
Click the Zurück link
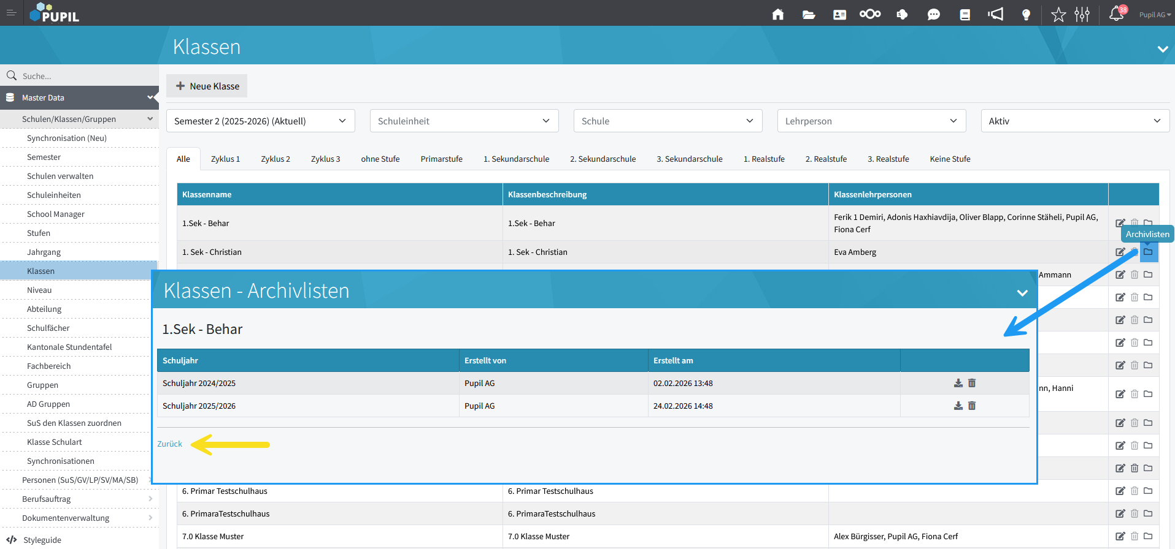[x=169, y=444]
